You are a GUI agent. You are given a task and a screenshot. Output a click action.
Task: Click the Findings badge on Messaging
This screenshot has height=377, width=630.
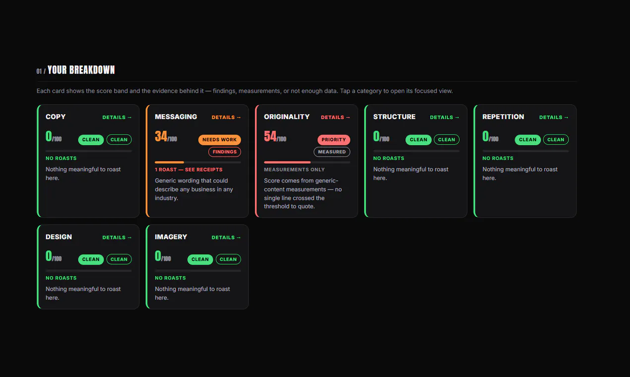pyautogui.click(x=225, y=152)
